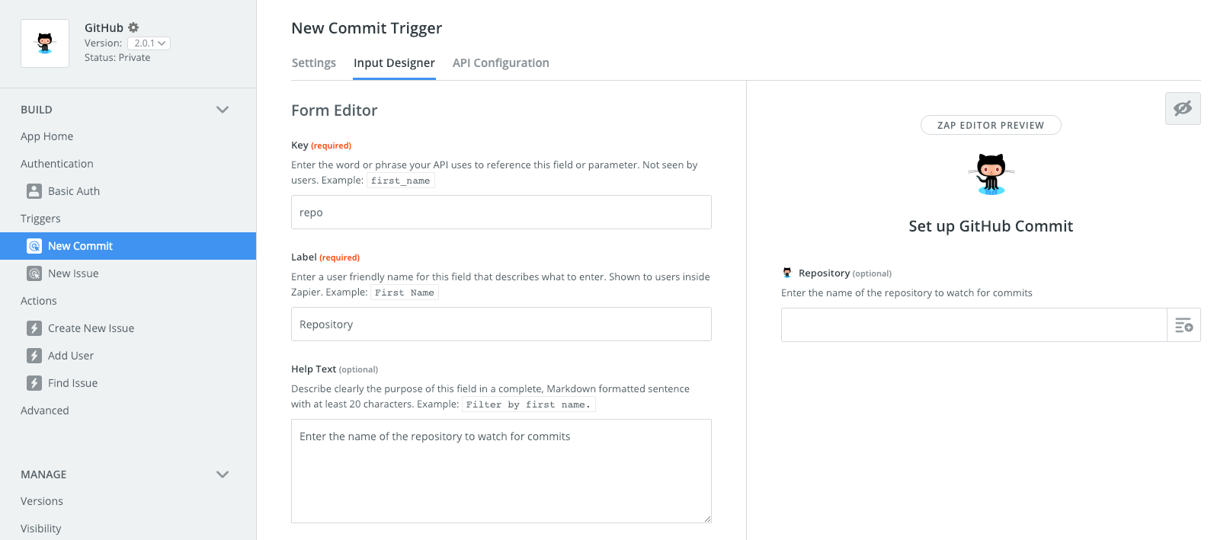
Task: Switch to the Settings tab
Action: coord(313,62)
